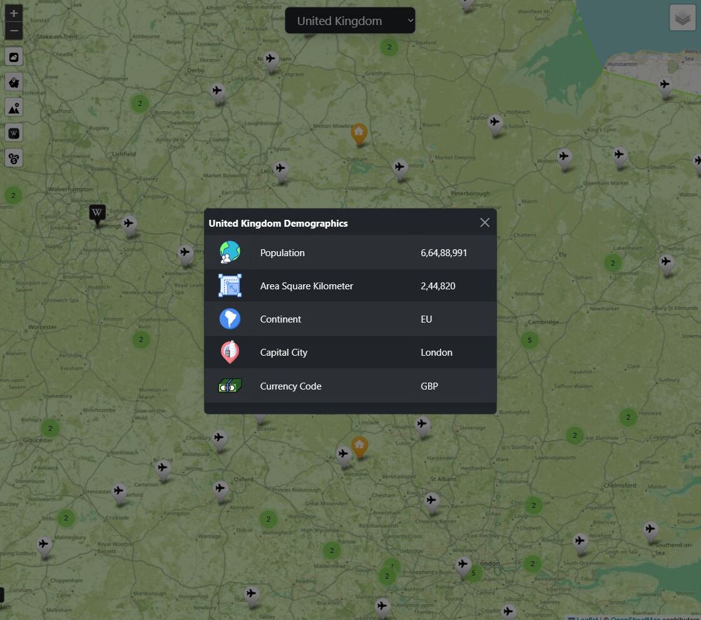The width and height of the screenshot is (701, 620).
Task: Open the currency exchange coins icon
Action: pyautogui.click(x=14, y=158)
